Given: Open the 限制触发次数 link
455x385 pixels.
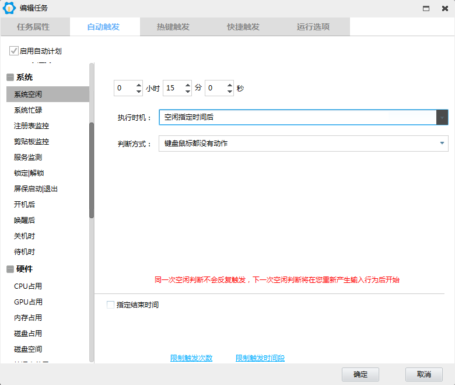Looking at the screenshot, I should point(191,358).
